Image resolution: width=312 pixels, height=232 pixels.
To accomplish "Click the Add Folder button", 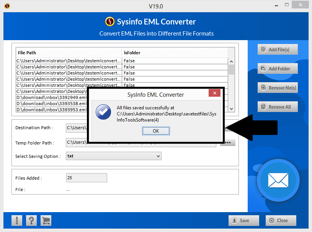I will [x=278, y=68].
